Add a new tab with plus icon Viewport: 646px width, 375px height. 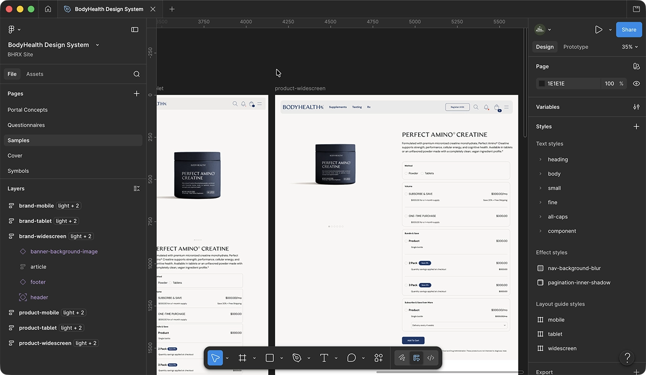coord(172,9)
